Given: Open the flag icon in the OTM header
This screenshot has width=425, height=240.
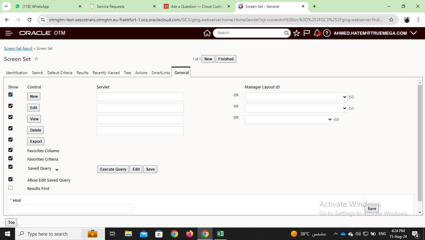Looking at the screenshot, I should 307,33.
